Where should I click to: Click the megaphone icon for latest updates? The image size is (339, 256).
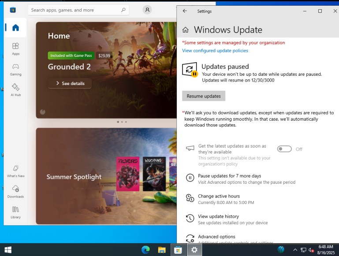tap(190, 148)
